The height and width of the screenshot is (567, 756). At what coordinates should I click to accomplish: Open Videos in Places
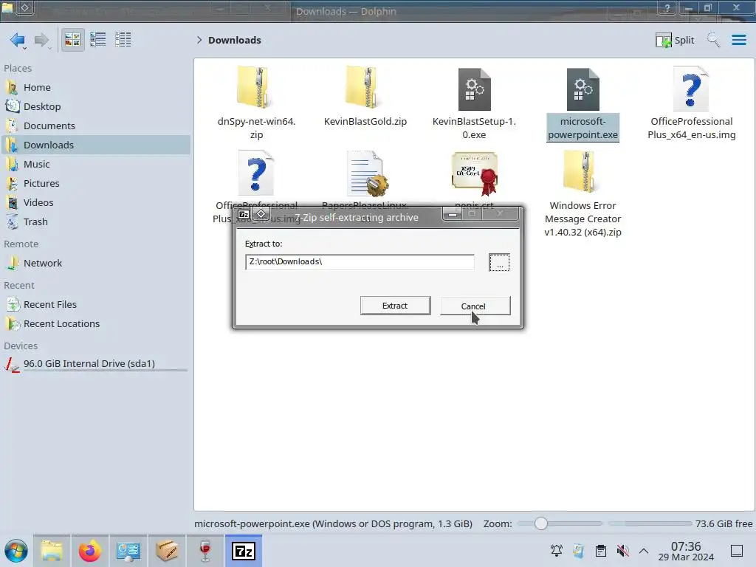point(95,203)
